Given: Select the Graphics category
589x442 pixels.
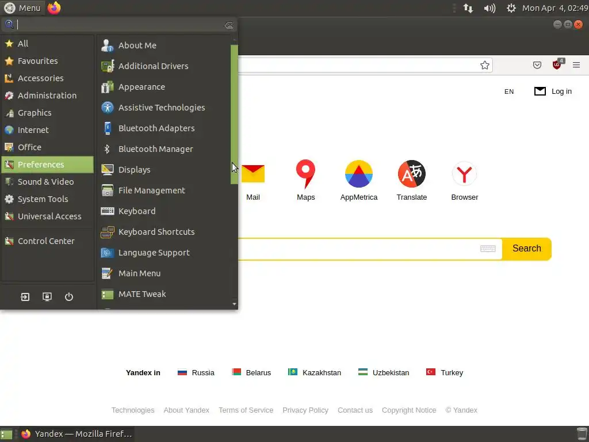Looking at the screenshot, I should [x=47, y=113].
